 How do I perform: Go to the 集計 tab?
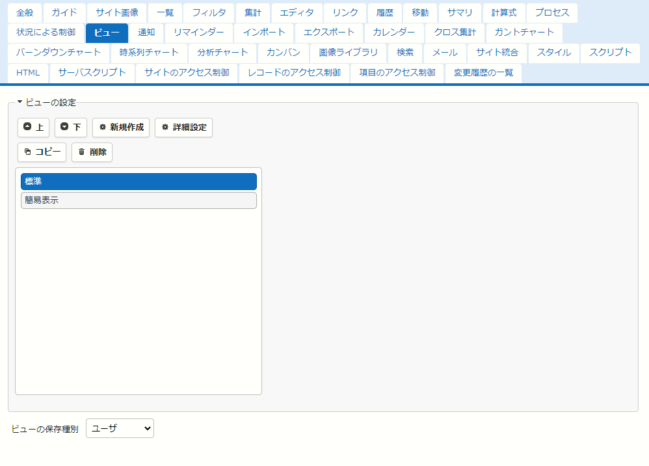tap(253, 13)
